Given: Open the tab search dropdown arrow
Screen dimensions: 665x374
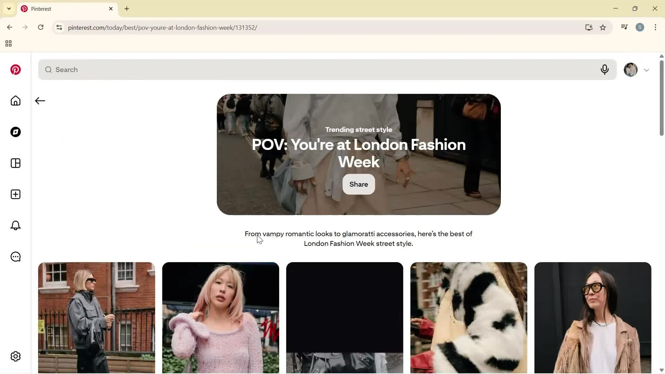Looking at the screenshot, I should click(x=9, y=9).
